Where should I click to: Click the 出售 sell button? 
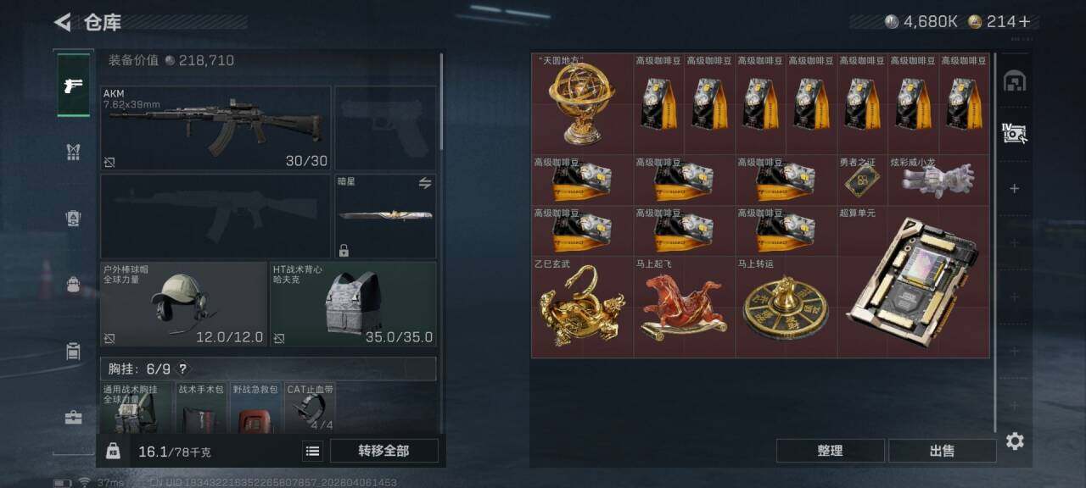coord(942,451)
